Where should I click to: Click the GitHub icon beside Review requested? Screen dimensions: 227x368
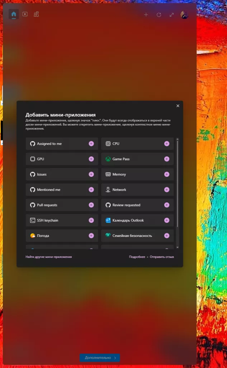[108, 205]
